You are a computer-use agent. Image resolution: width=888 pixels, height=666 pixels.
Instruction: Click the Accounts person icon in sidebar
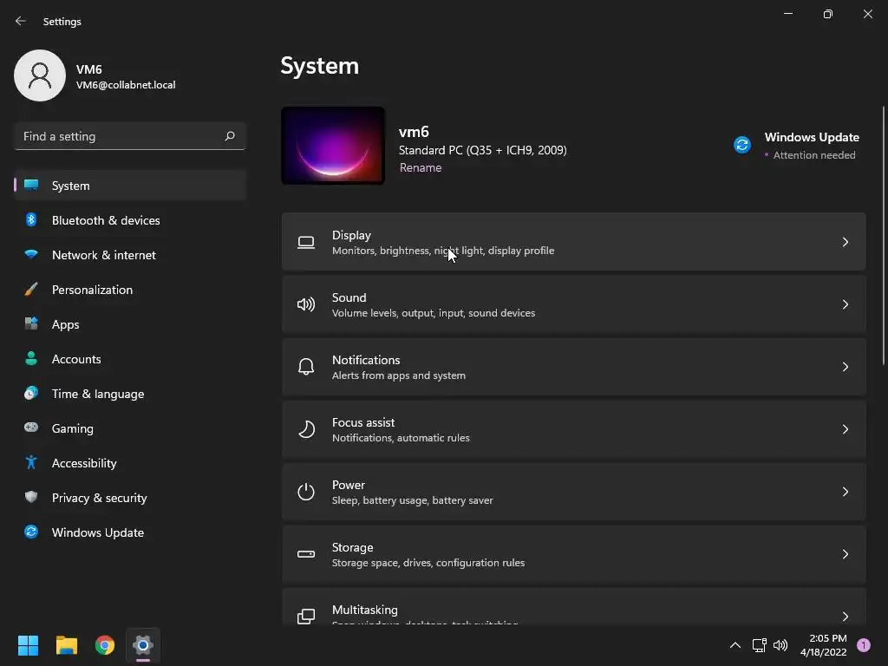coord(31,358)
